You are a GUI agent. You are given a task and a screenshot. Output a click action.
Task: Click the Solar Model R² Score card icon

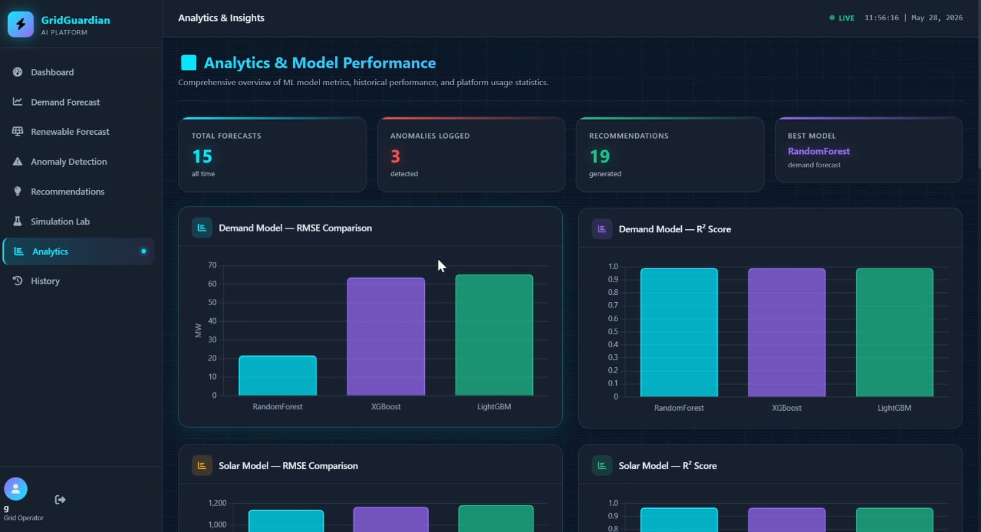click(602, 466)
